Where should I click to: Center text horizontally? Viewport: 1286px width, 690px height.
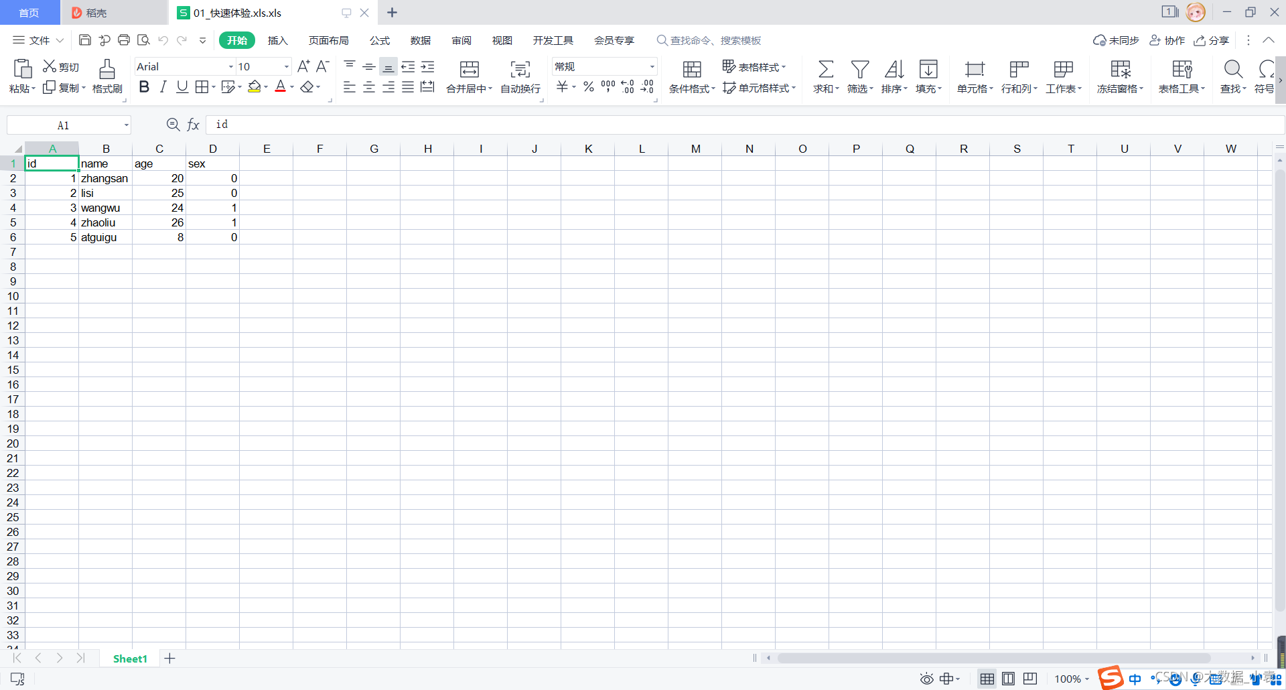369,87
